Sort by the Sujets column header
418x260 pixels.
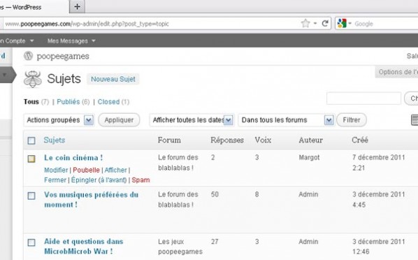pyautogui.click(x=54, y=140)
